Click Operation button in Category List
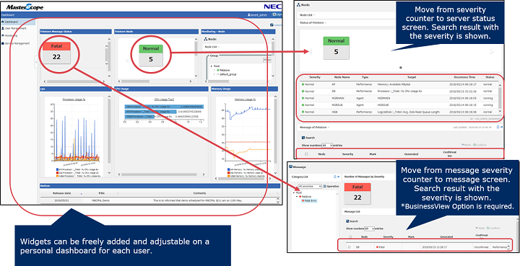 [x=331, y=187]
